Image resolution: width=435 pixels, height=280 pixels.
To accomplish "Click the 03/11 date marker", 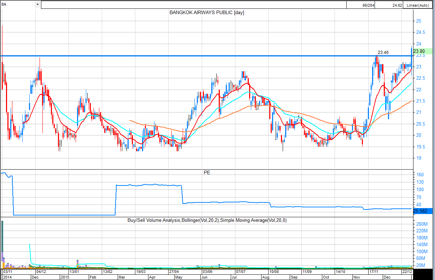I will [x=8, y=272].
